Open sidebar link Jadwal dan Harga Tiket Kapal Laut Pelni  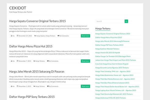[116, 60]
